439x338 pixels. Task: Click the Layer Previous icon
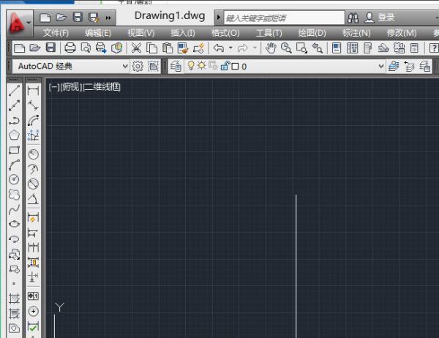click(x=409, y=67)
